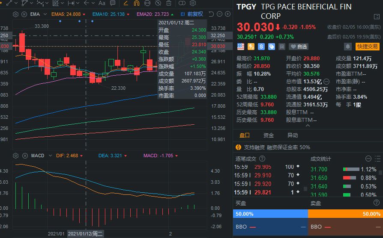Screen dimensions: 383x238
Task: Switch to 异动 tab
Action: pos(292,135)
